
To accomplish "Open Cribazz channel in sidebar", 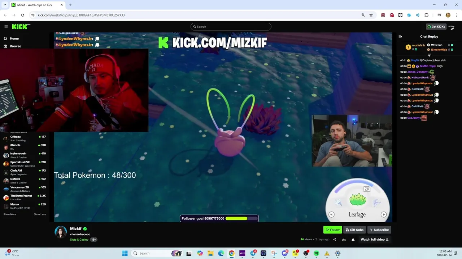I will tap(25, 138).
